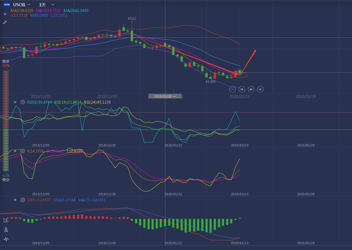Click the U:63.5728 upper band label
352x250 pixels.
[x=19, y=15]
